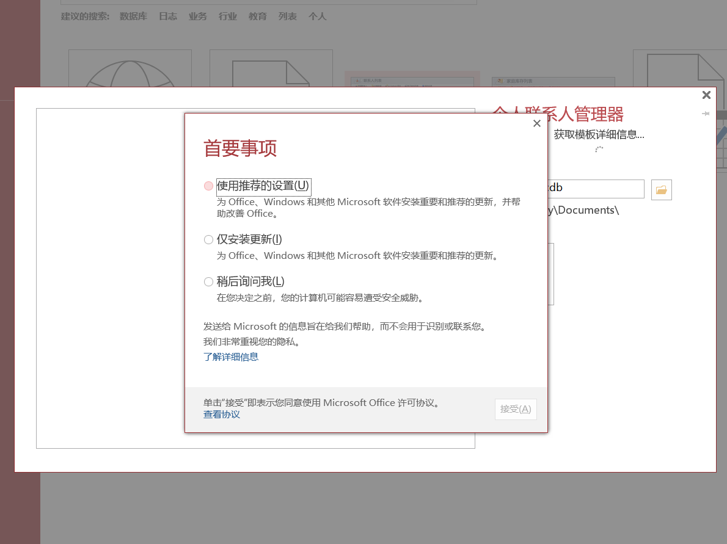Open the 了解详细信息 link

[231, 357]
